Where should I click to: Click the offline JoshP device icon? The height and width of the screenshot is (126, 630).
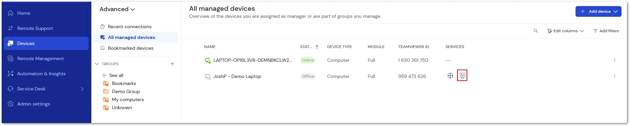(207, 76)
